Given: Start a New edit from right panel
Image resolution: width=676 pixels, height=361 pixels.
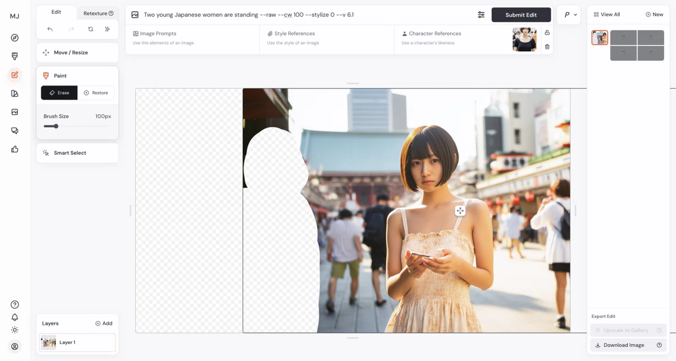Looking at the screenshot, I should (x=655, y=15).
